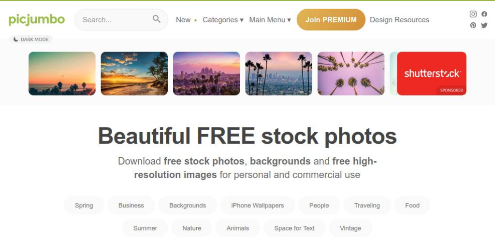Visit the Pinterest icon link
The height and width of the screenshot is (247, 495).
coord(473,25)
